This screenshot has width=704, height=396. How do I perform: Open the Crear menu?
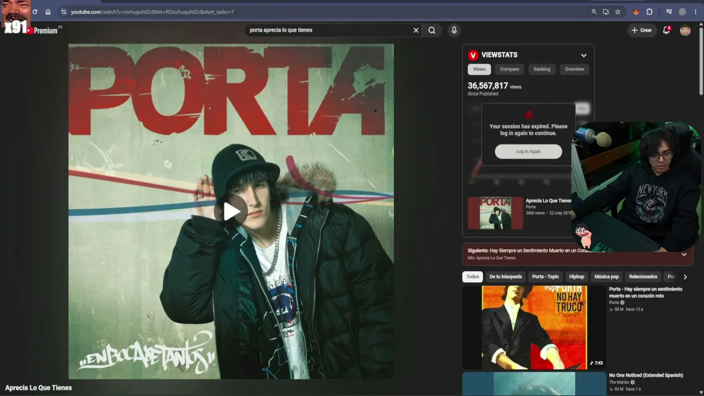point(641,30)
